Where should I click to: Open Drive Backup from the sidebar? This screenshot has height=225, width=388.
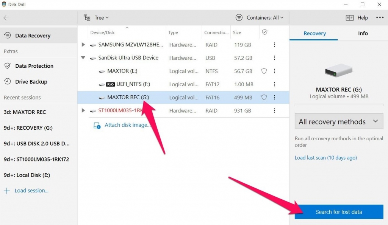click(30, 82)
